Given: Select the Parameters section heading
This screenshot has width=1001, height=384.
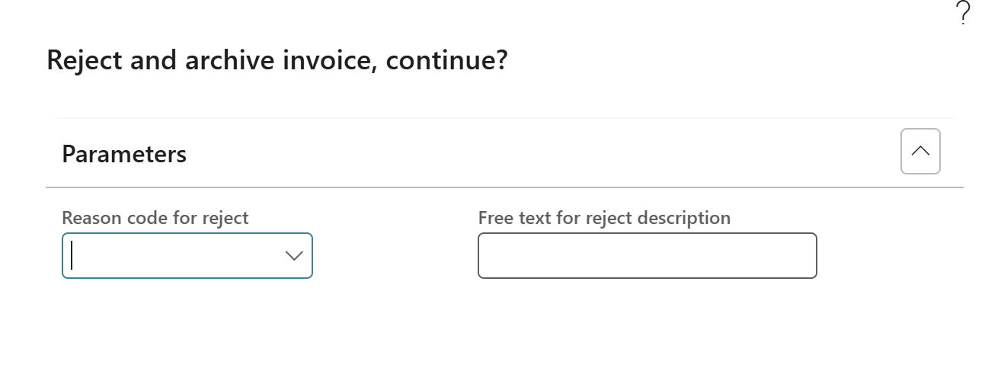Looking at the screenshot, I should point(124,155).
